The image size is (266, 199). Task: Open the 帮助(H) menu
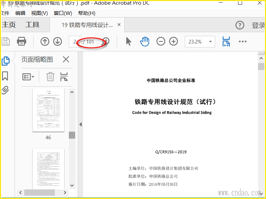point(87,13)
